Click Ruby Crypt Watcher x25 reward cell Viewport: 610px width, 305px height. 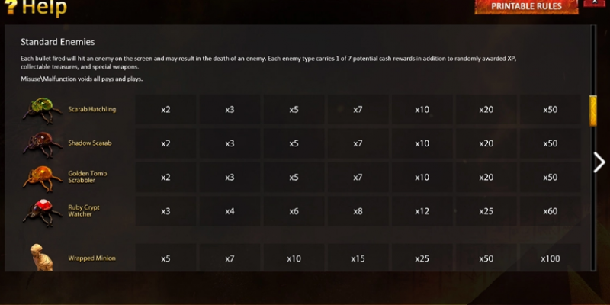[x=486, y=211]
